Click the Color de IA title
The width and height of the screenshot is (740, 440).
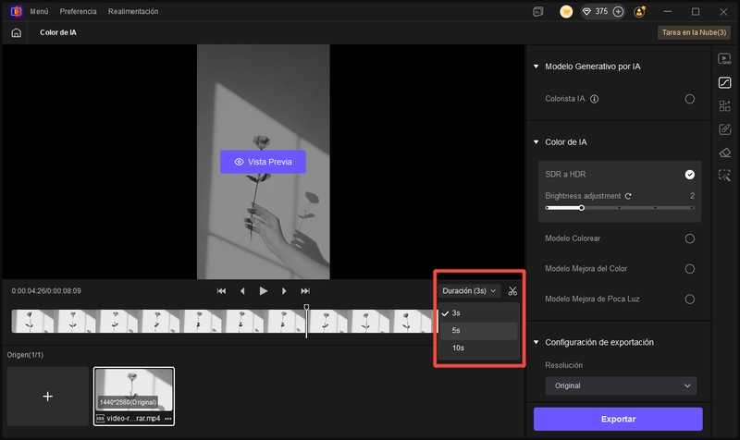pos(58,32)
